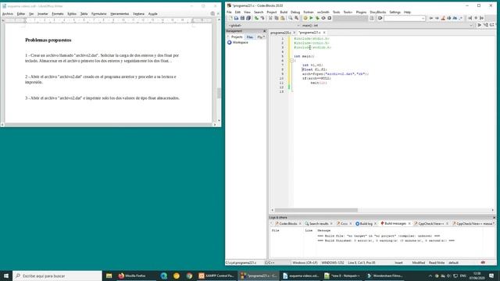Click the Save icon in Code::Blocks toolbar

[x=242, y=18]
